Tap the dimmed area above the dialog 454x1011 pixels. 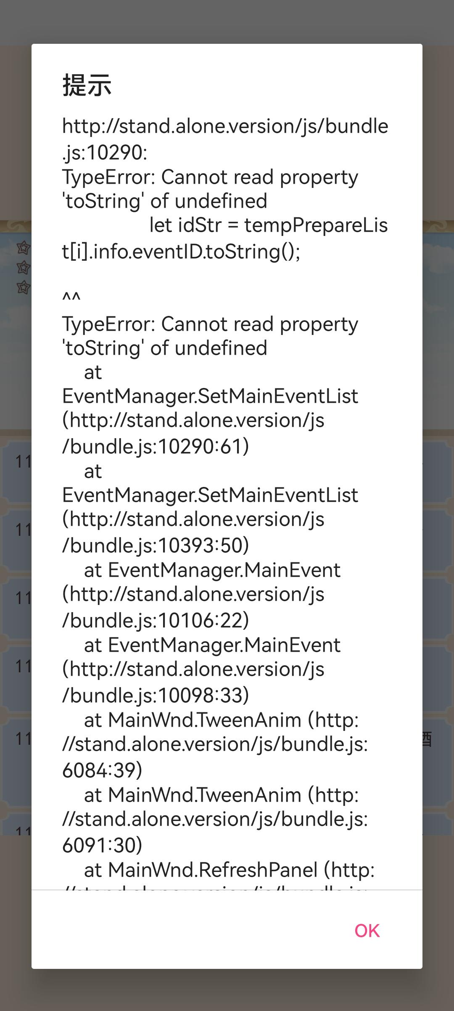pyautogui.click(x=227, y=21)
